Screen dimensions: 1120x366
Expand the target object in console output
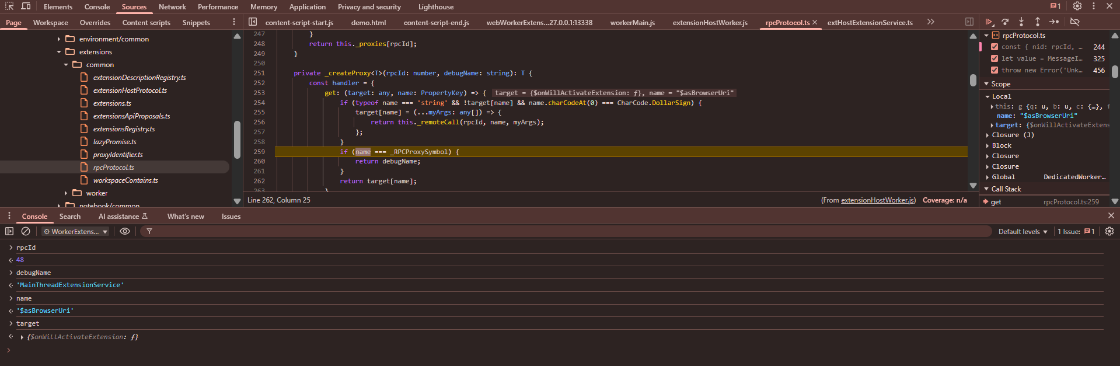click(x=22, y=337)
